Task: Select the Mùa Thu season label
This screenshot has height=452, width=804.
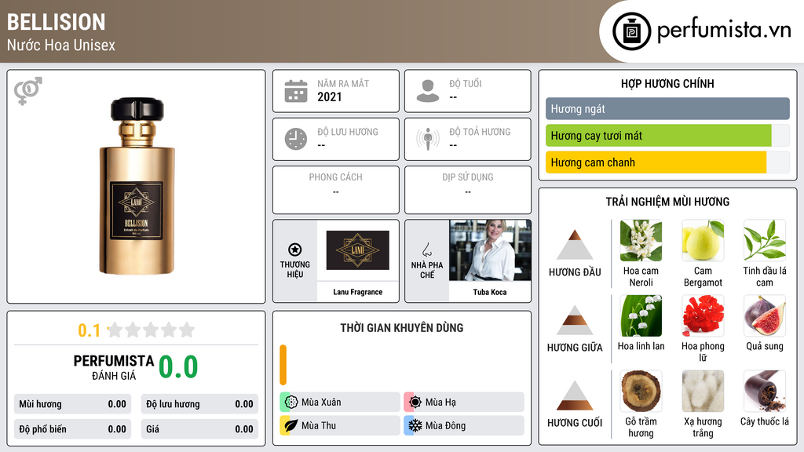Action: tap(319, 426)
